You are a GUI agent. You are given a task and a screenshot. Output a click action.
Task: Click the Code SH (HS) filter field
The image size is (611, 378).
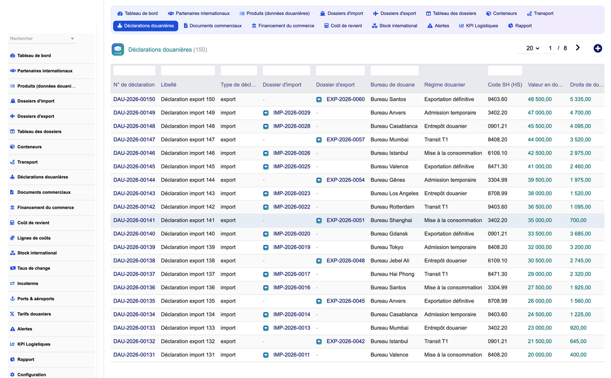point(505,71)
